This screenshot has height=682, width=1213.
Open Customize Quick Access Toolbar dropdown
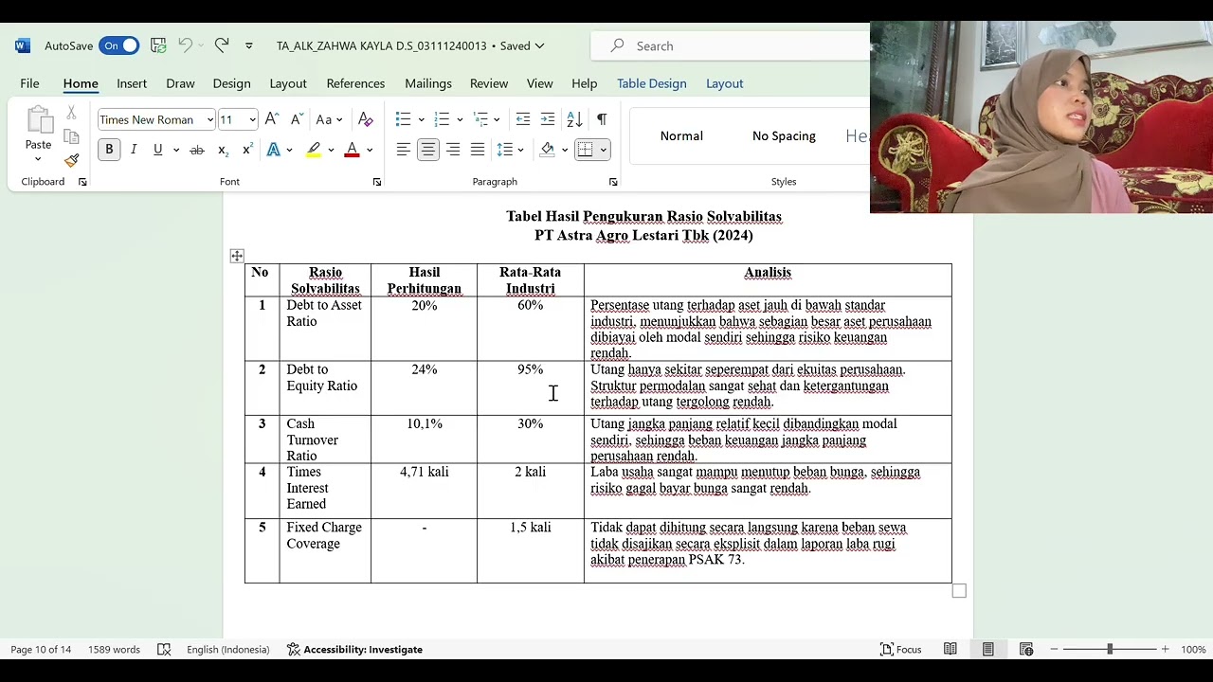tap(249, 45)
